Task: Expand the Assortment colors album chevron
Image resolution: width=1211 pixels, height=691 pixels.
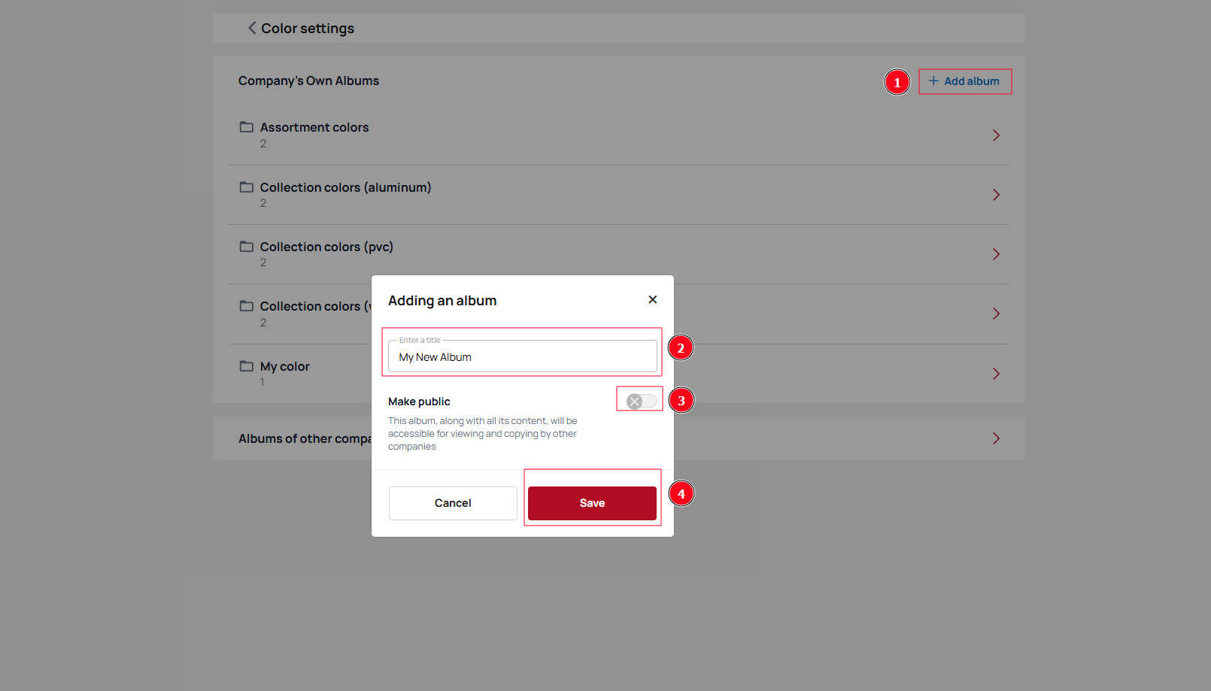Action: 996,135
